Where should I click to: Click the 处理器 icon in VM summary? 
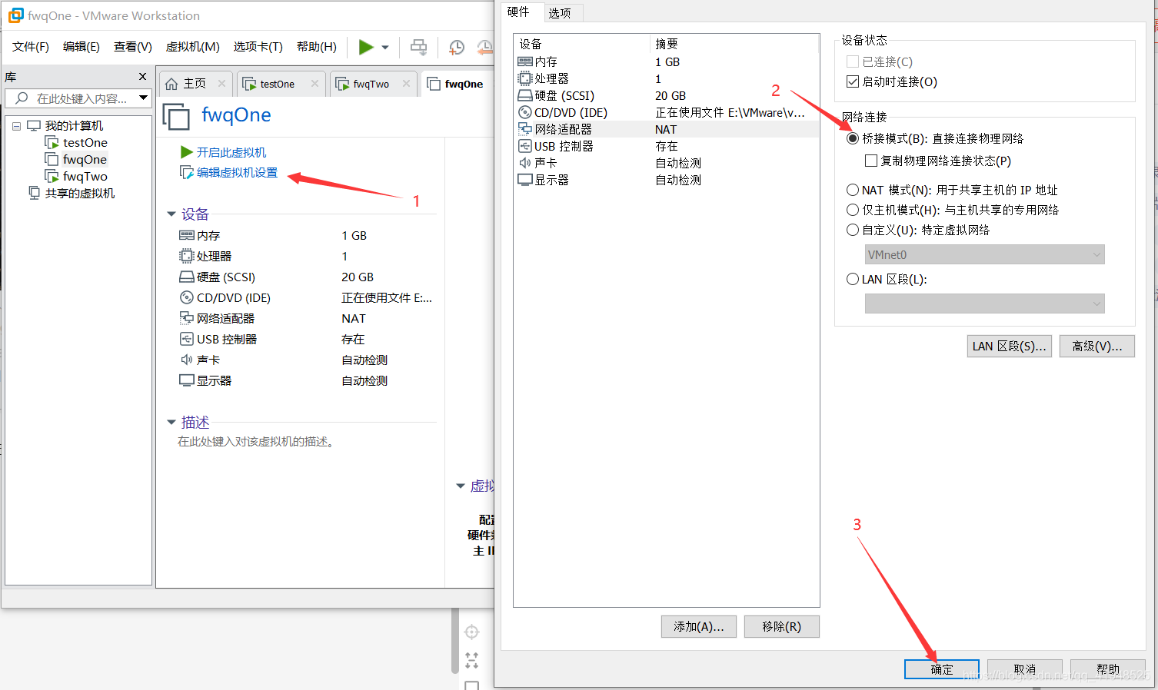[186, 256]
